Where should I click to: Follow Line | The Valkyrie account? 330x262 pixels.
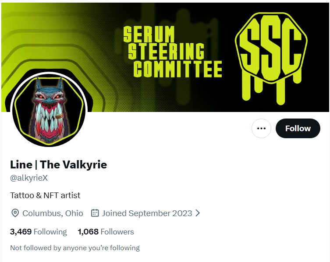click(x=298, y=128)
